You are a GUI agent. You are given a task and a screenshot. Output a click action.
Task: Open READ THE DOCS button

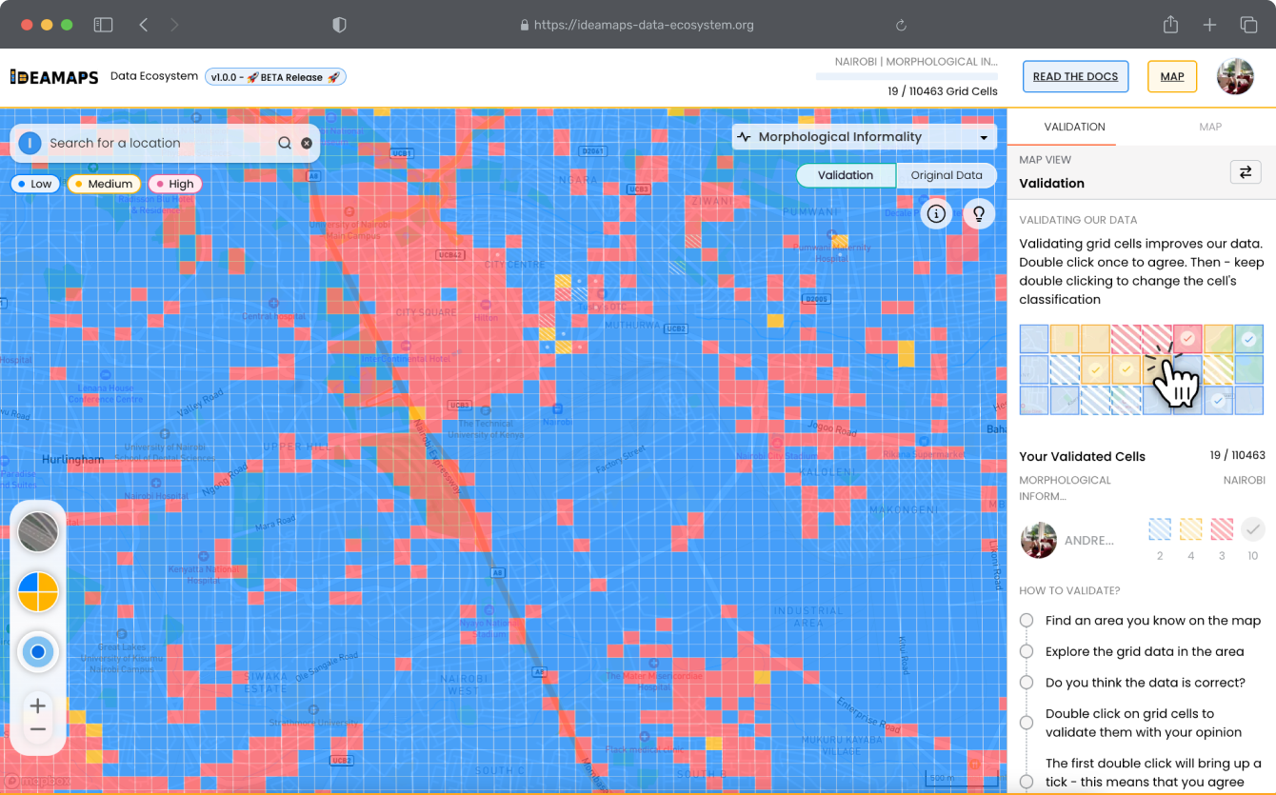pyautogui.click(x=1075, y=77)
